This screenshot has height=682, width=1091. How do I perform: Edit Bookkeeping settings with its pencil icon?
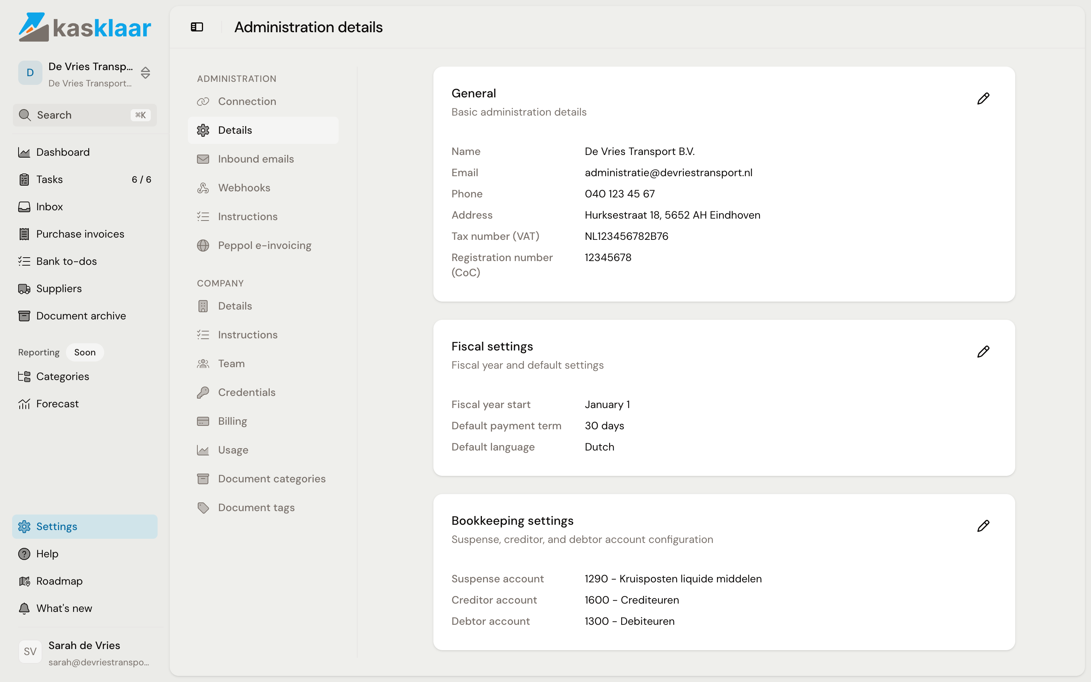(983, 526)
